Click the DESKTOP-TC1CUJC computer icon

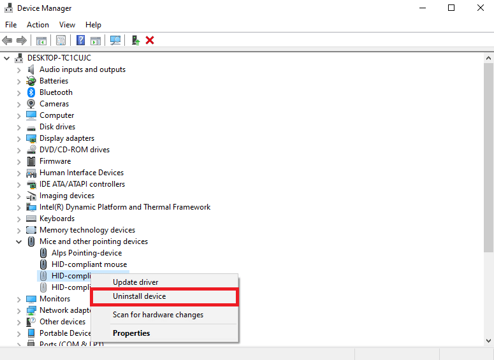19,58
